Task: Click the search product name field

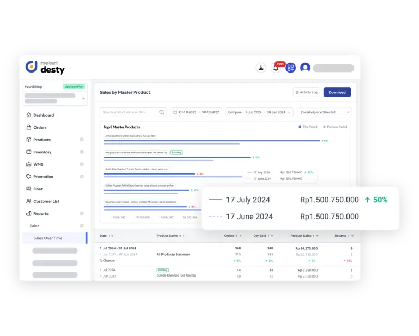Action: tap(129, 112)
